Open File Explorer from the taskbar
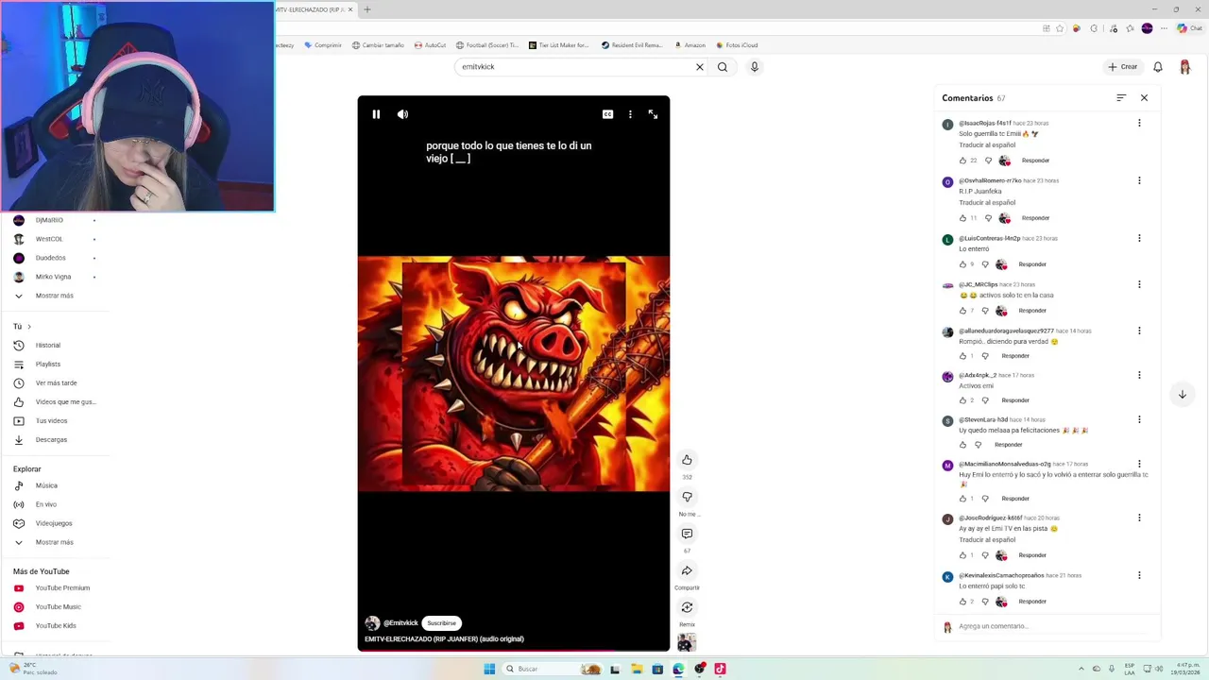 (x=637, y=669)
